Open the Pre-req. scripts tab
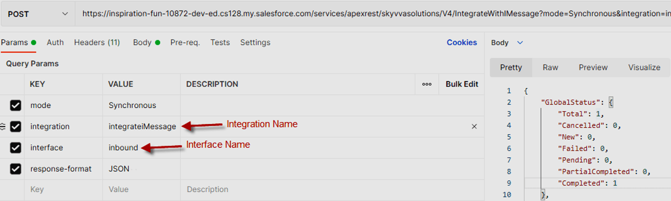 click(185, 43)
